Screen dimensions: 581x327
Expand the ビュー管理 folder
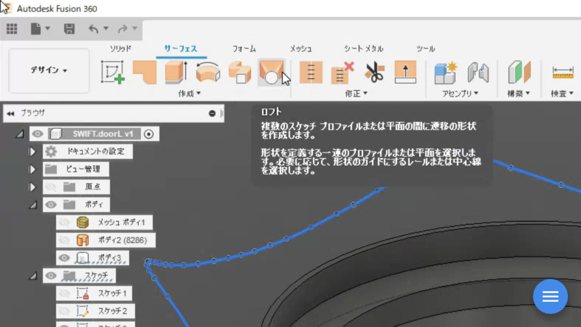[x=32, y=169]
